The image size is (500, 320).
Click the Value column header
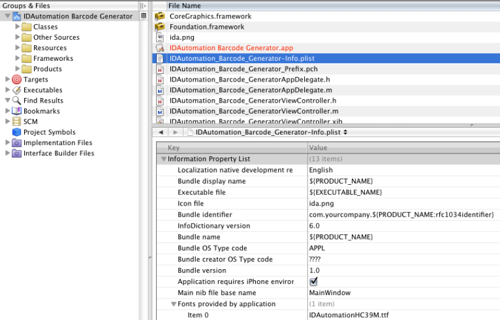pyautogui.click(x=403, y=148)
